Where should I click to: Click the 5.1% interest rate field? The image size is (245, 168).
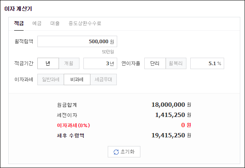(x=207, y=63)
